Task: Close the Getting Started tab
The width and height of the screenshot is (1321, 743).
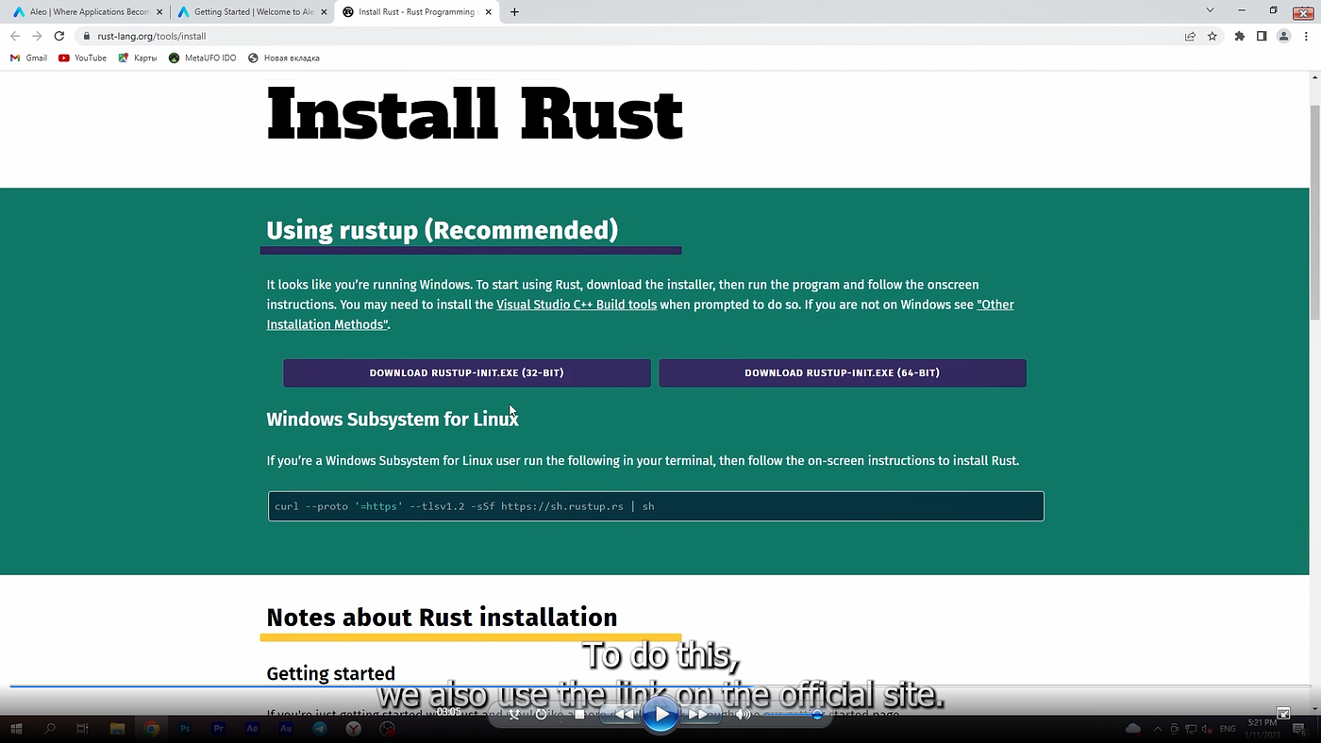Action: [323, 12]
